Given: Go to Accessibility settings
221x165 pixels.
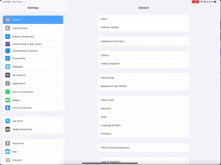Looking at the screenshot, I should point(33,58).
